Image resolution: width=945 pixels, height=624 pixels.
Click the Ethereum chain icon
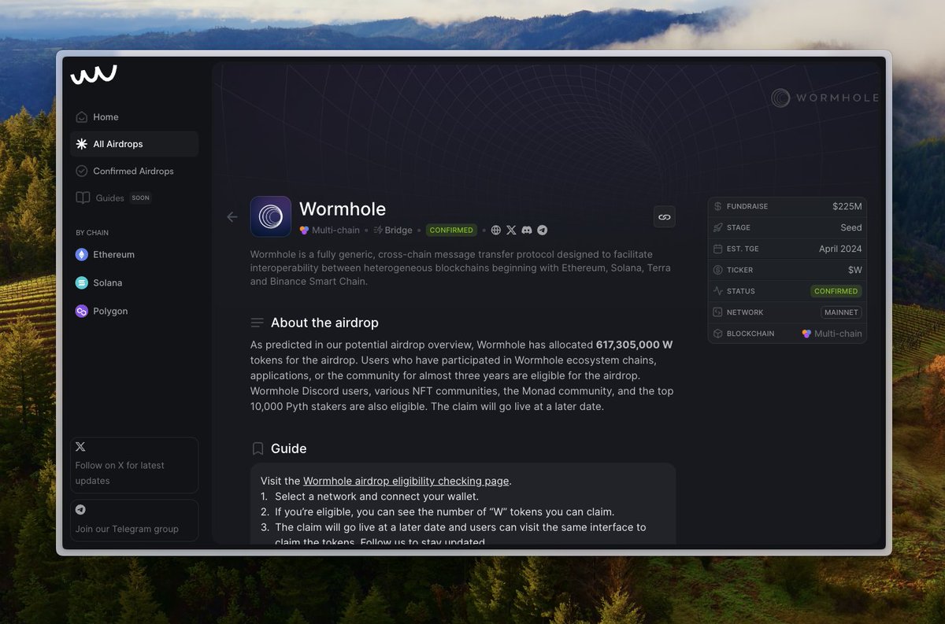[81, 254]
